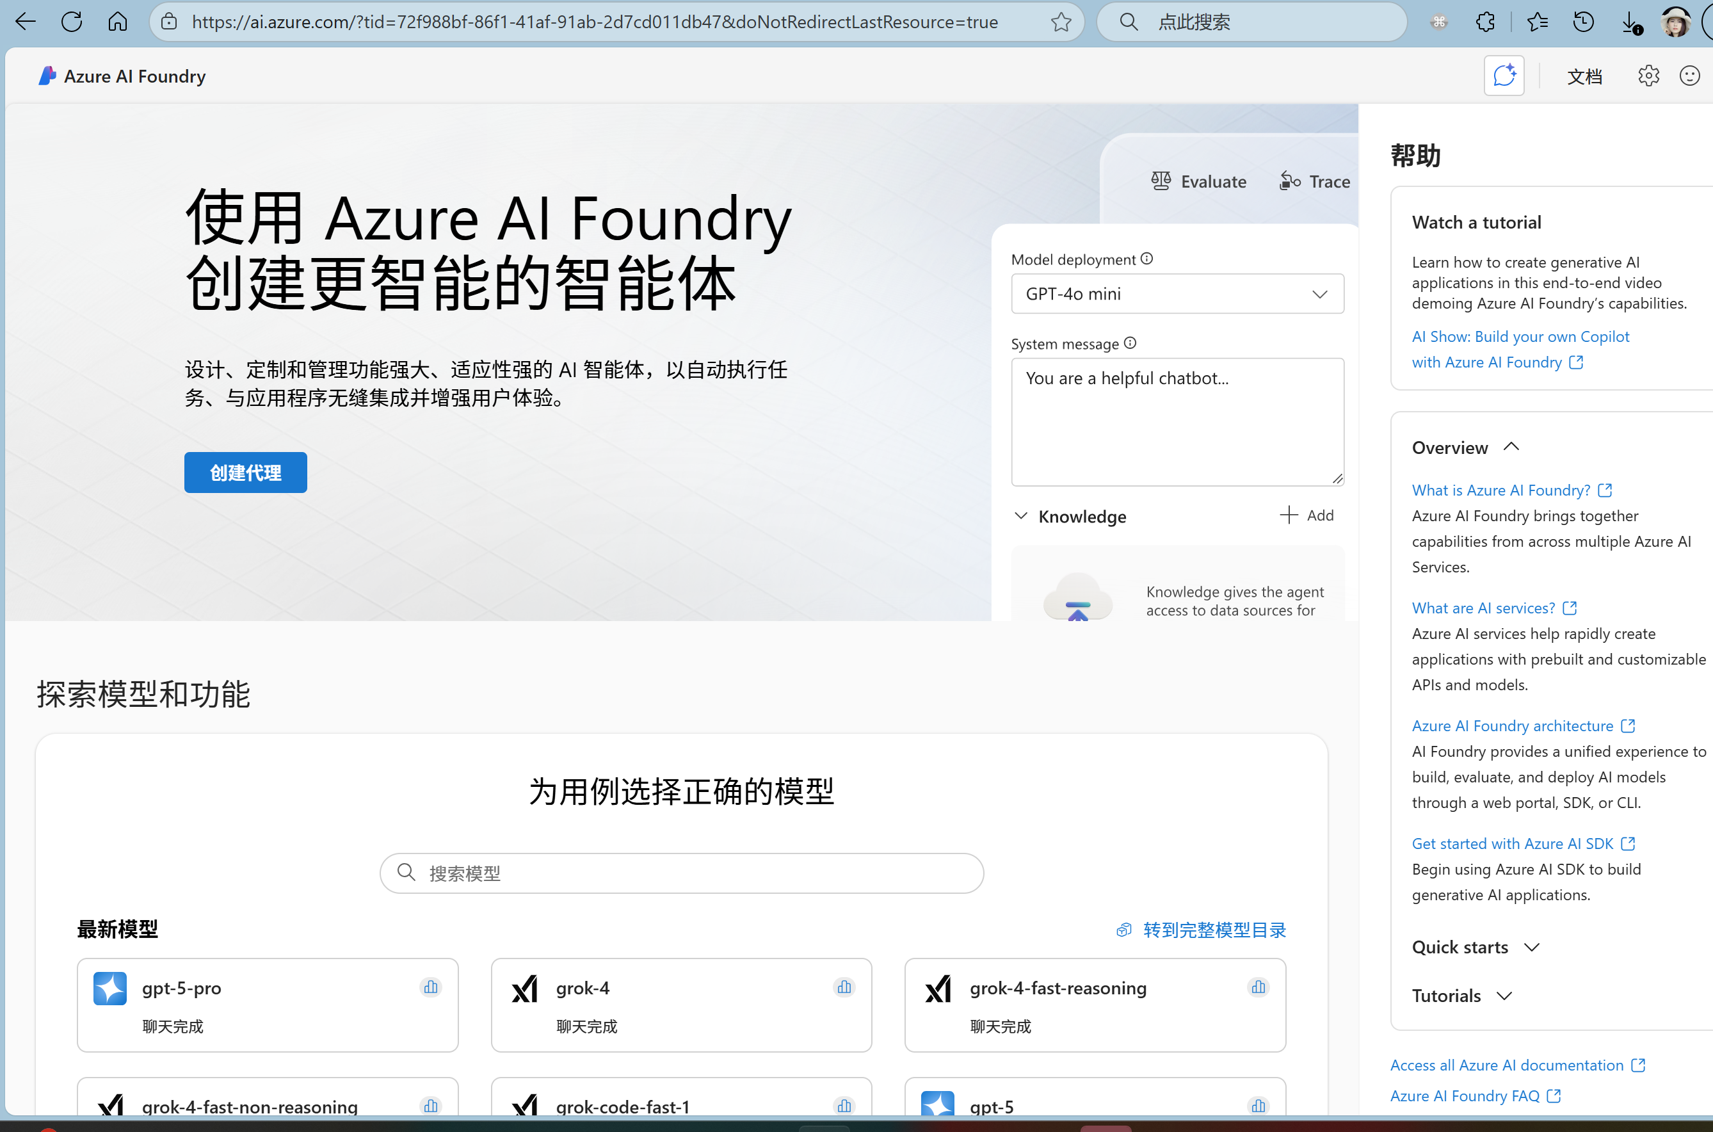Click compare icon on gpt-5-pro card
Screen dimensions: 1713x1132
(x=431, y=987)
